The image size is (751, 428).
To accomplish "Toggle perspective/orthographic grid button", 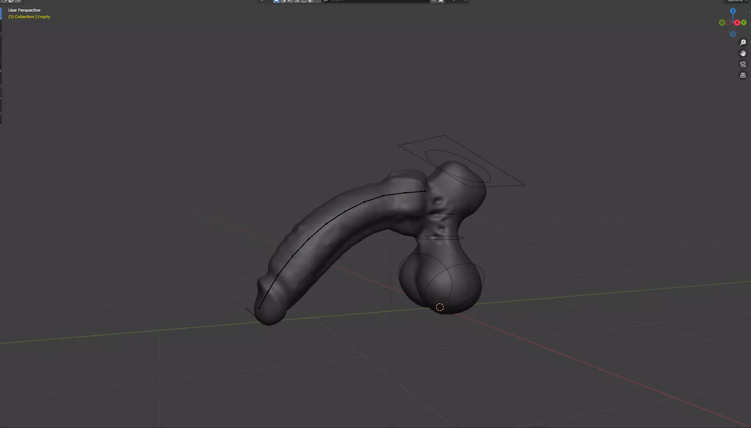I will (743, 75).
